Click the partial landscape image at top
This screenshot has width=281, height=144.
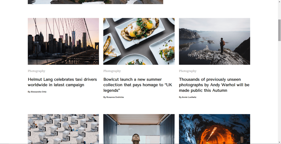[95, 2]
